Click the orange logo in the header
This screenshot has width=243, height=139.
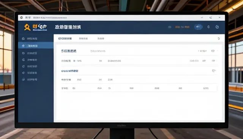pyautogui.click(x=27, y=27)
